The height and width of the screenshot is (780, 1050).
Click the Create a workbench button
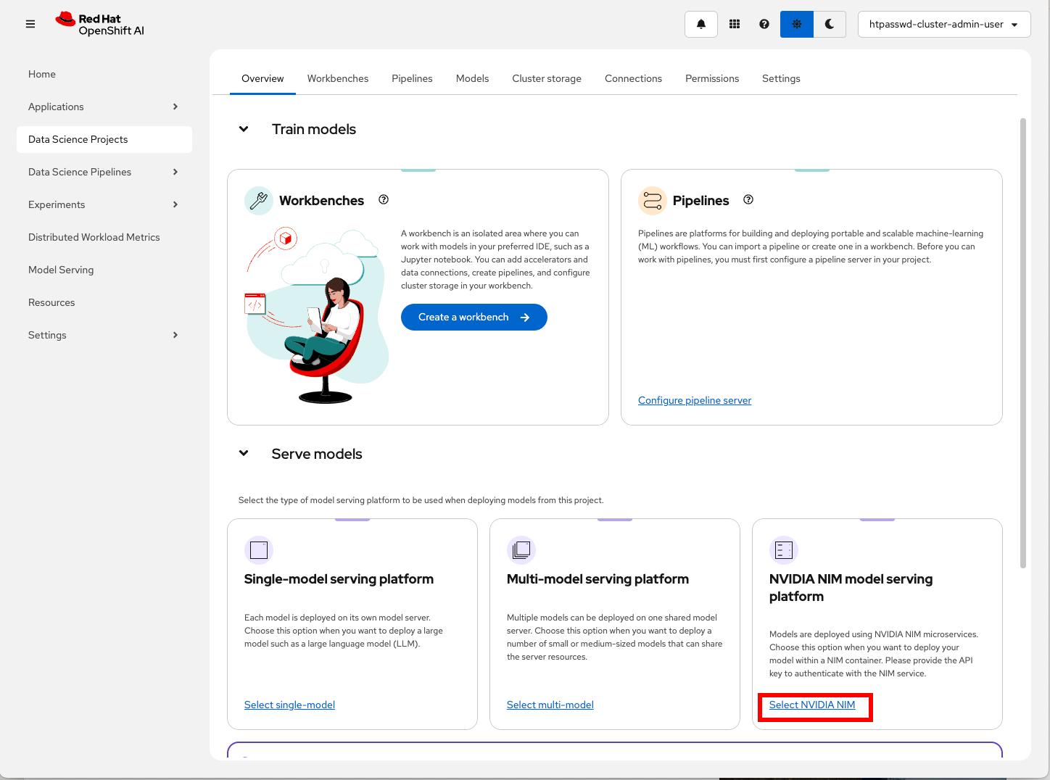pyautogui.click(x=474, y=317)
